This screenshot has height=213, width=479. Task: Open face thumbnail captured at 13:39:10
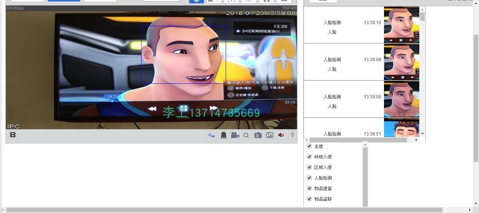[x=401, y=25]
